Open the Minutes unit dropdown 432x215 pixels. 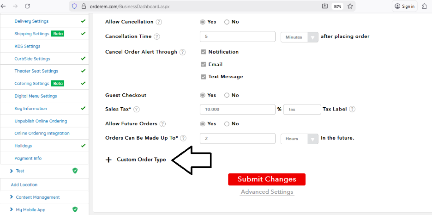[300, 37]
